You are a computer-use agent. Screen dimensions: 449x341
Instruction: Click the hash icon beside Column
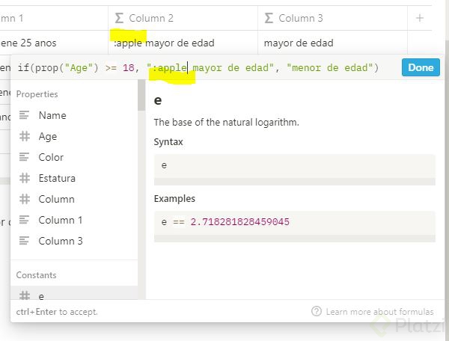(25, 199)
